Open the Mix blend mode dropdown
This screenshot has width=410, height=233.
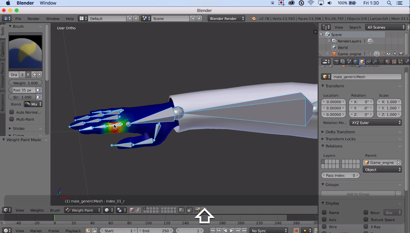pos(33,104)
